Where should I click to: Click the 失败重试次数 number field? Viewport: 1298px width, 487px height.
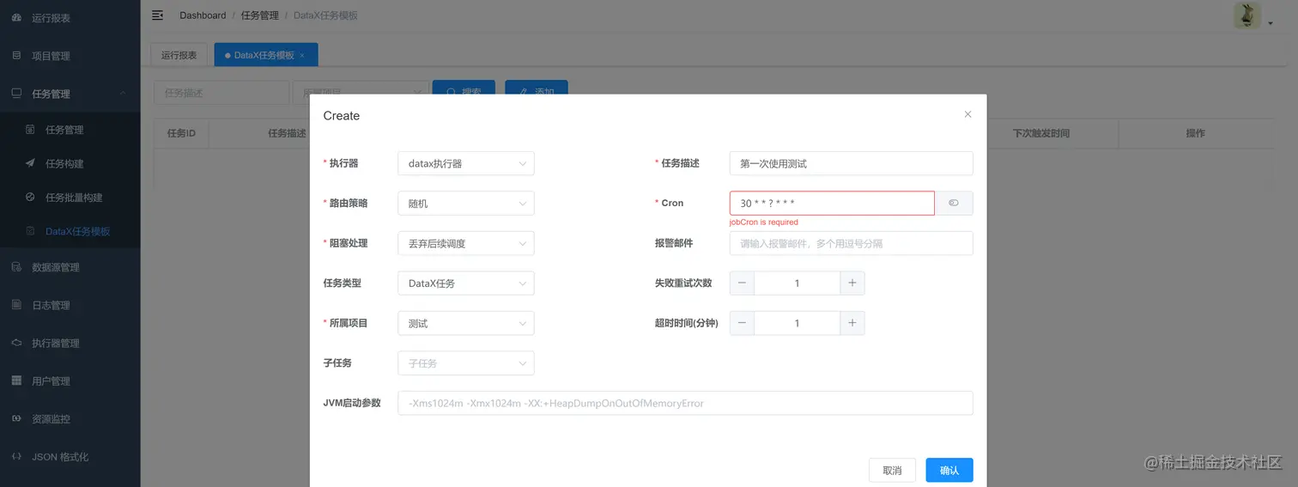tap(797, 283)
